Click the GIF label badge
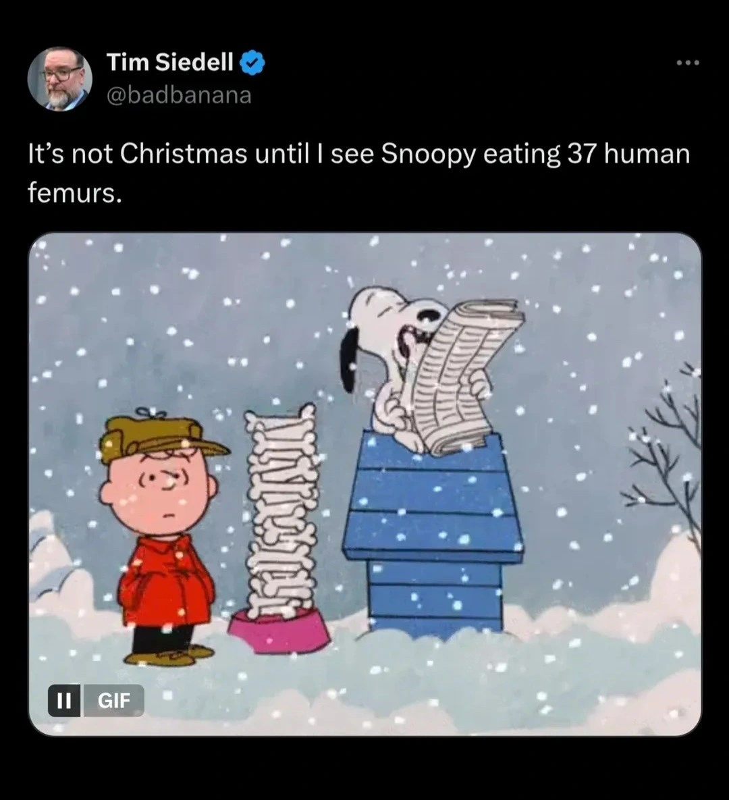 pos(113,701)
